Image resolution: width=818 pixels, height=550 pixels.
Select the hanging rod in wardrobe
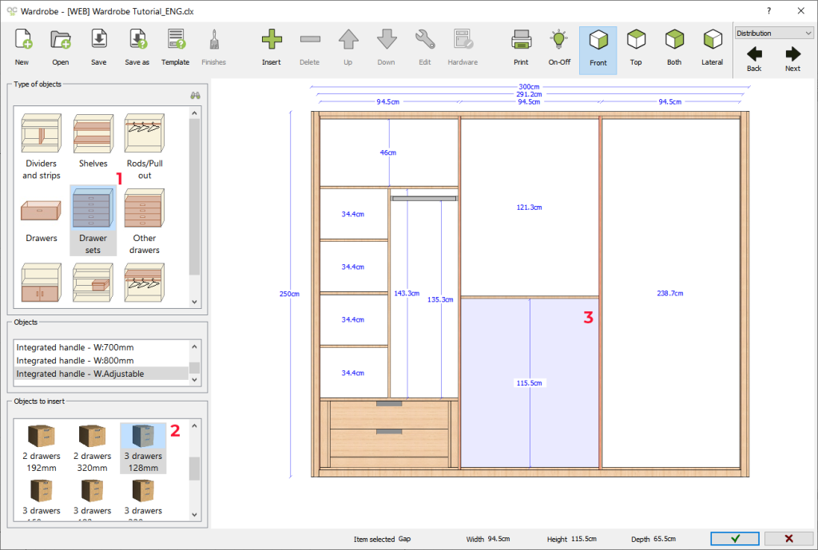coord(424,199)
